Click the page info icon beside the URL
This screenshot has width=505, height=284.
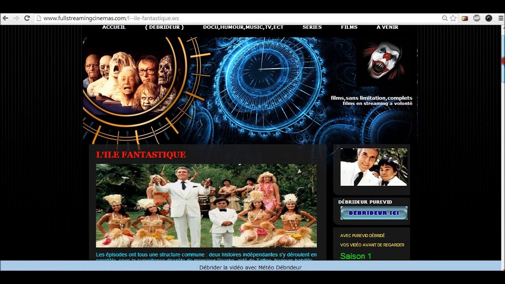[x=39, y=18]
